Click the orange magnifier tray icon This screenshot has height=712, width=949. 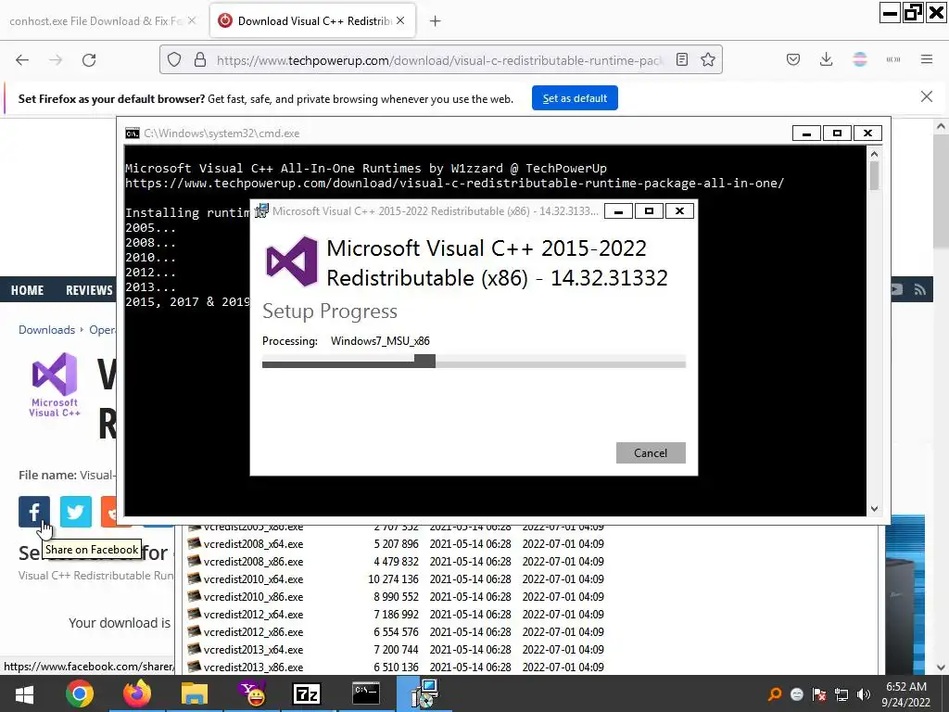point(774,694)
